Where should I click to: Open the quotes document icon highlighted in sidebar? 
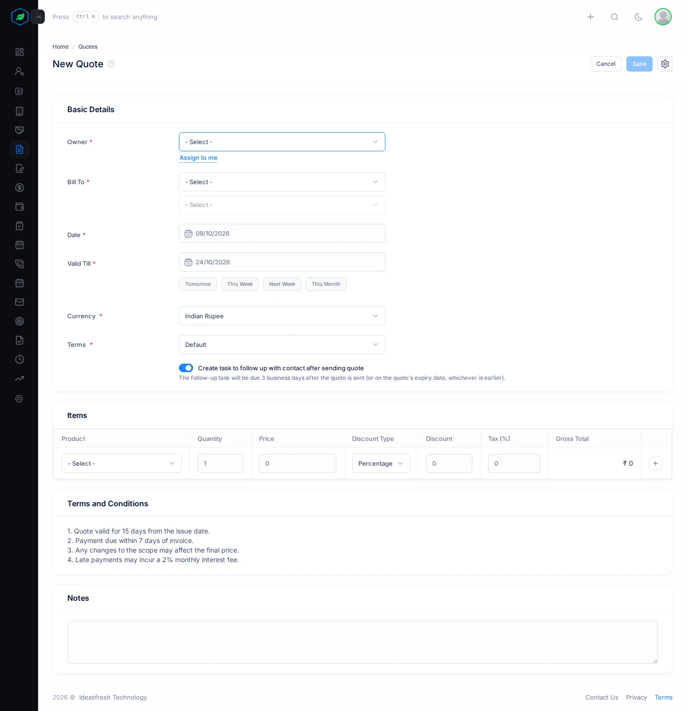point(20,149)
